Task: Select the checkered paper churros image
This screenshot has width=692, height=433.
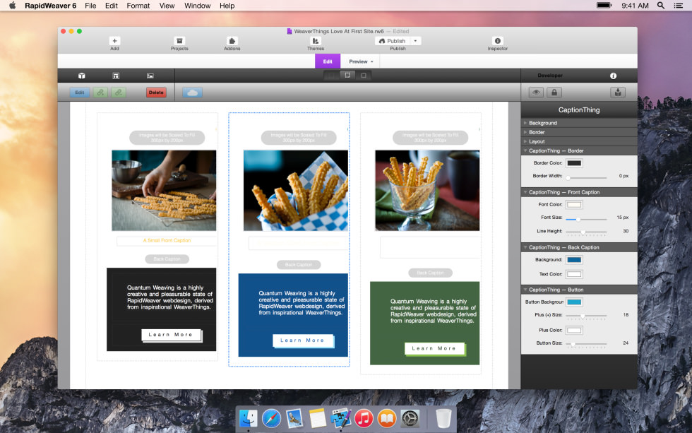Action: 296,191
